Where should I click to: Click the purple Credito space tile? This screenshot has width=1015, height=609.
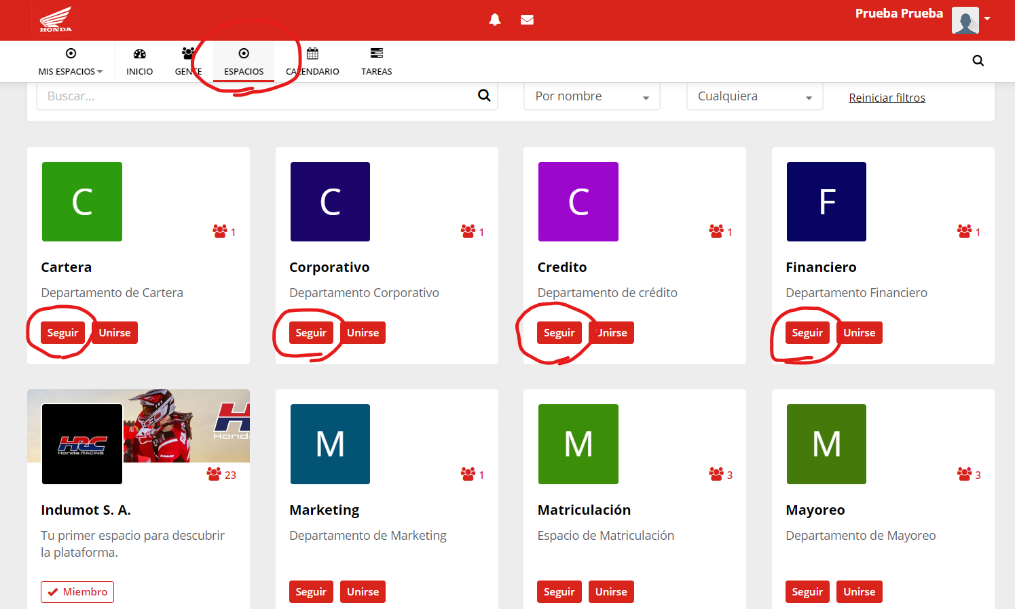[578, 201]
